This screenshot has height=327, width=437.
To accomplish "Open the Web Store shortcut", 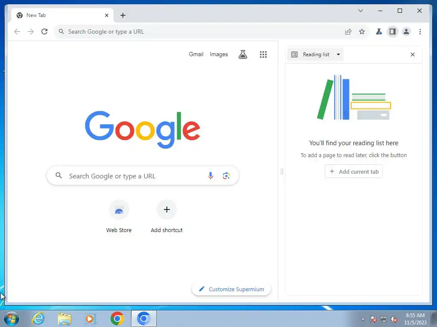I will coord(119,217).
